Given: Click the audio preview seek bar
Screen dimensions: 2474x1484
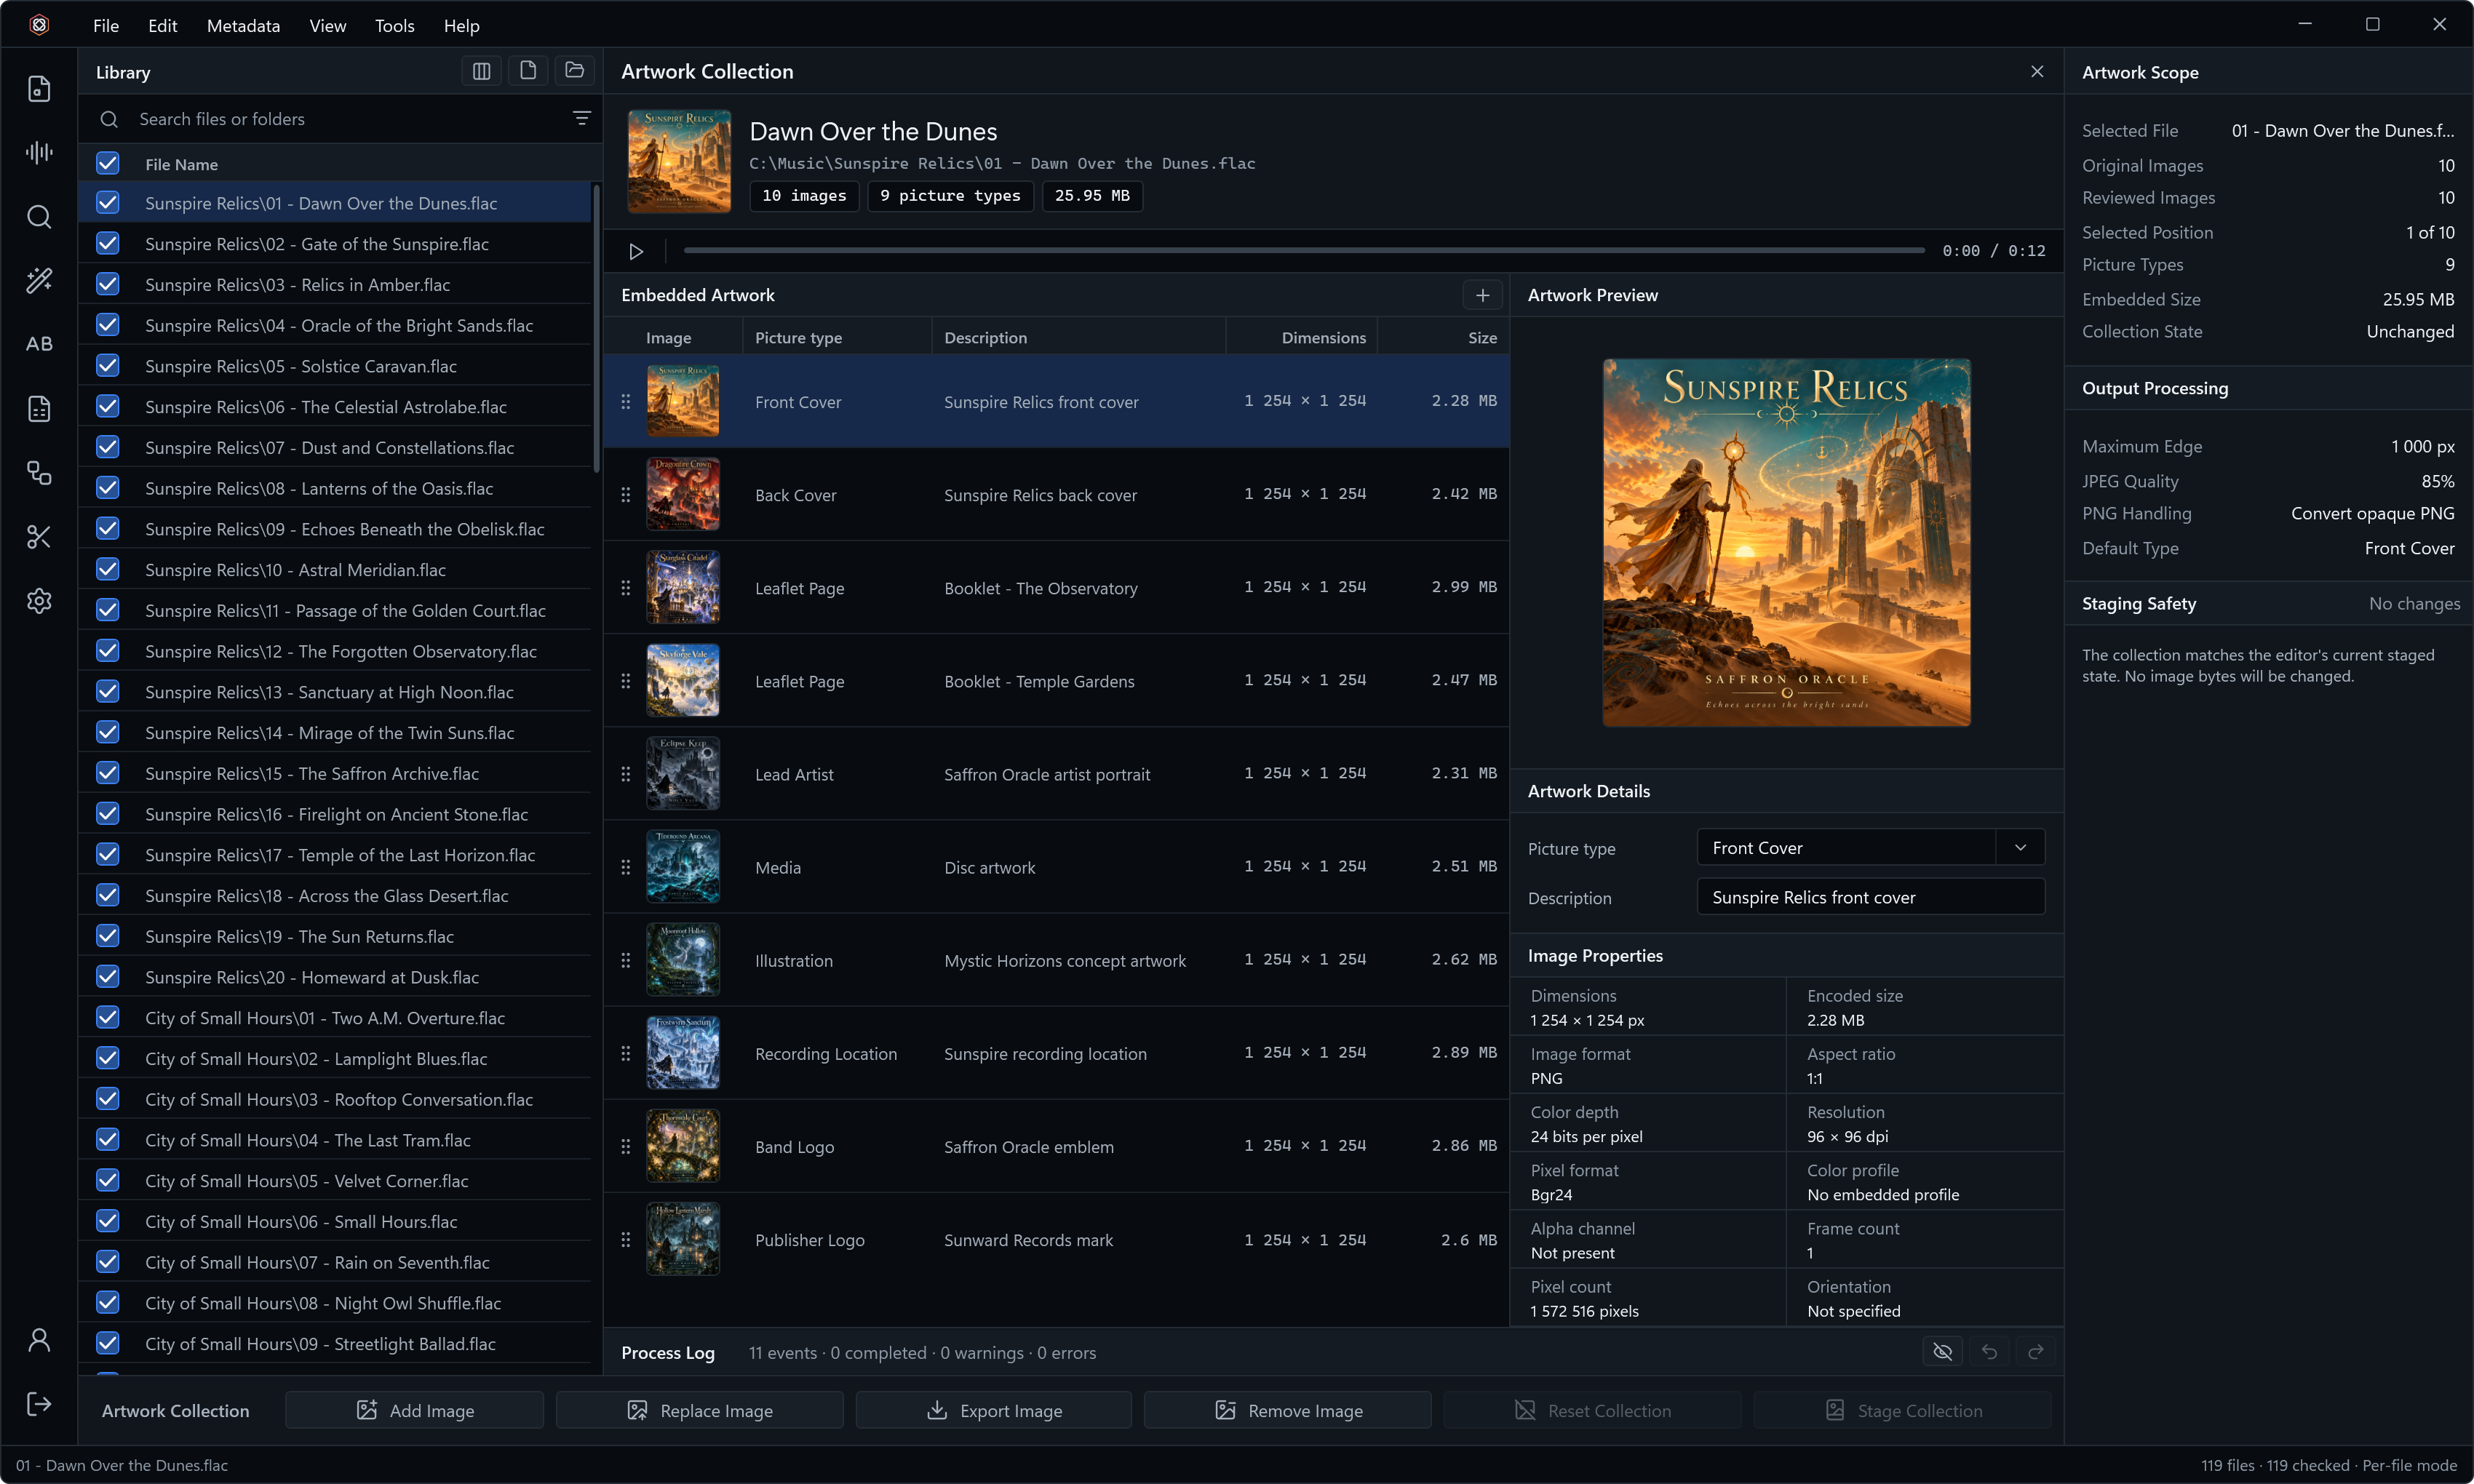Looking at the screenshot, I should coord(1304,250).
